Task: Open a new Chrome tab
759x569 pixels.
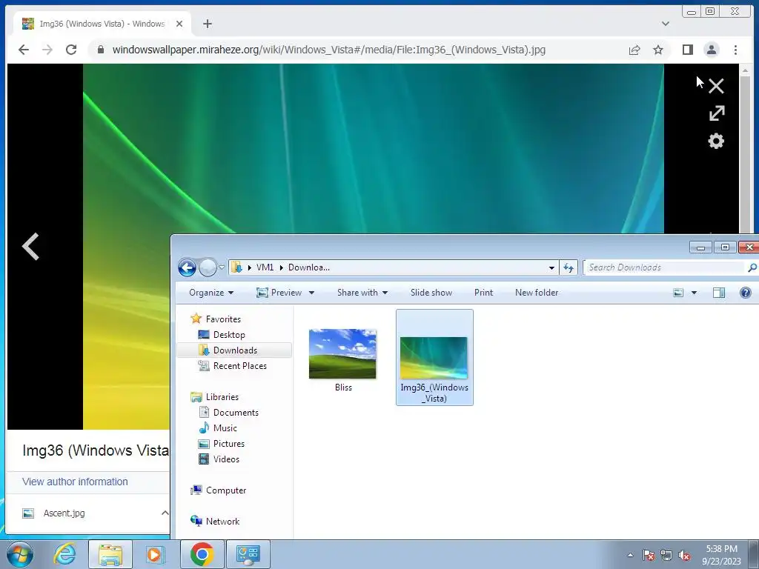Action: point(208,24)
